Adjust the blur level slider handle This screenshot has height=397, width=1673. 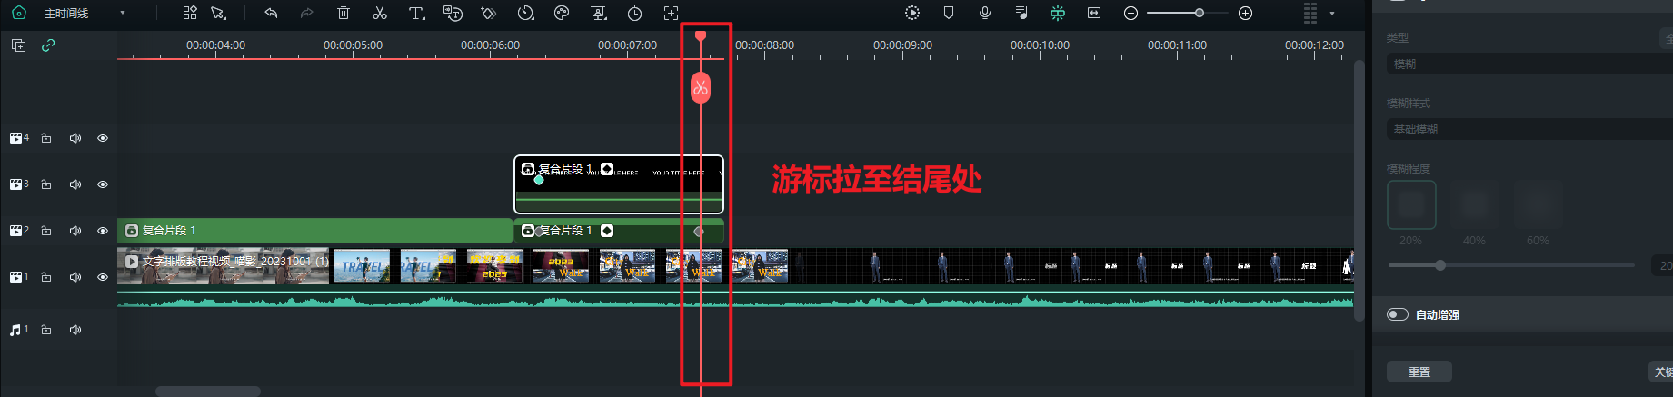point(1440,265)
